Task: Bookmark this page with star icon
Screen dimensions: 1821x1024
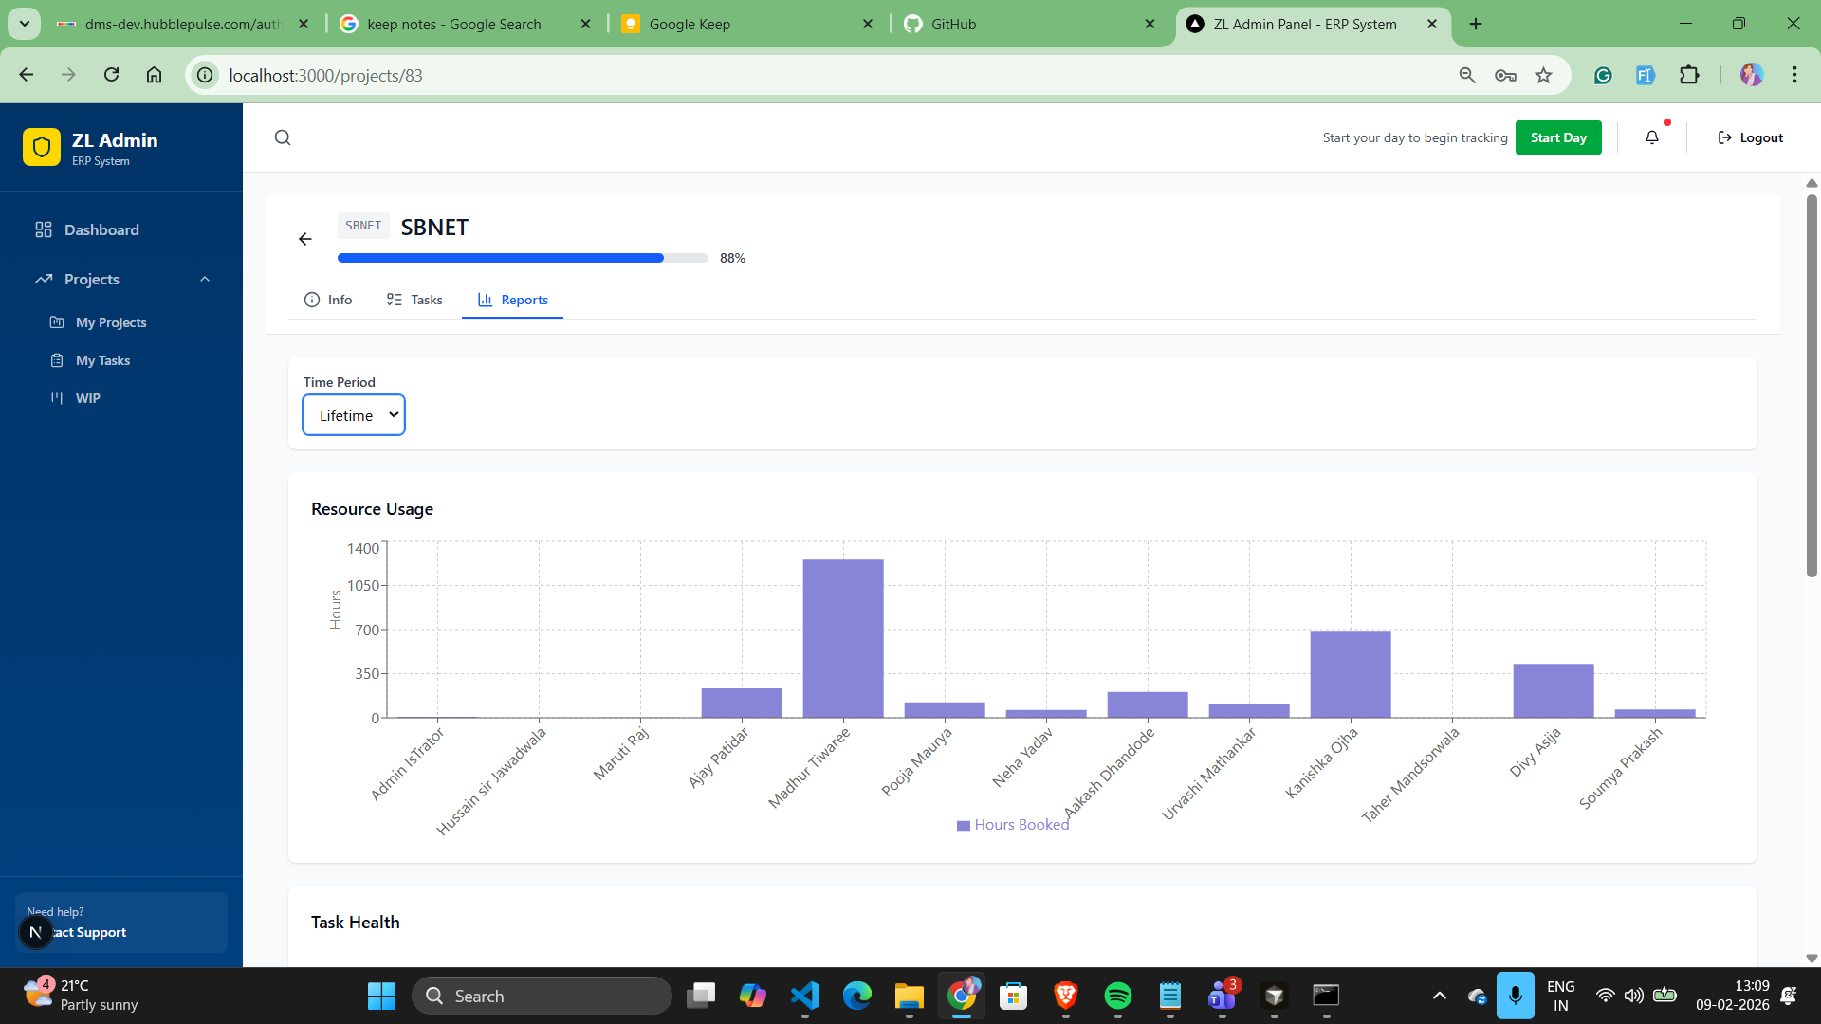Action: pyautogui.click(x=1544, y=75)
